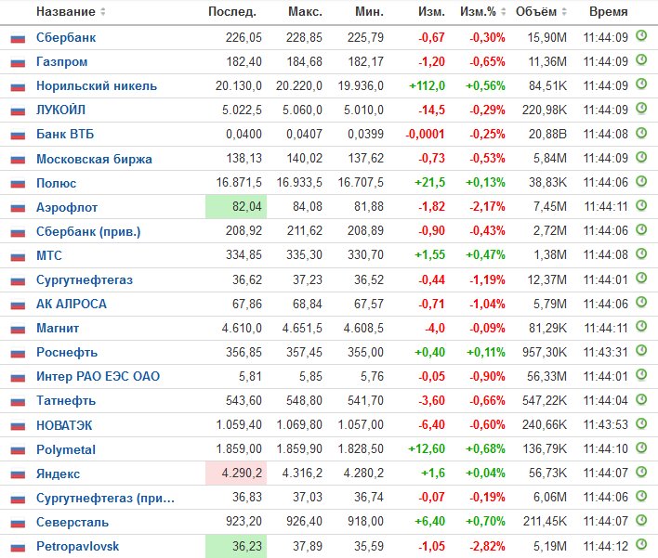Click the Макс. column header
658x558 pixels.
[x=305, y=12]
